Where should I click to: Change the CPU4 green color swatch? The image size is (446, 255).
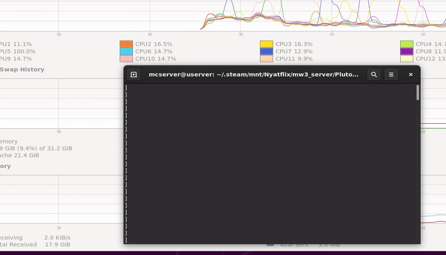pyautogui.click(x=407, y=44)
